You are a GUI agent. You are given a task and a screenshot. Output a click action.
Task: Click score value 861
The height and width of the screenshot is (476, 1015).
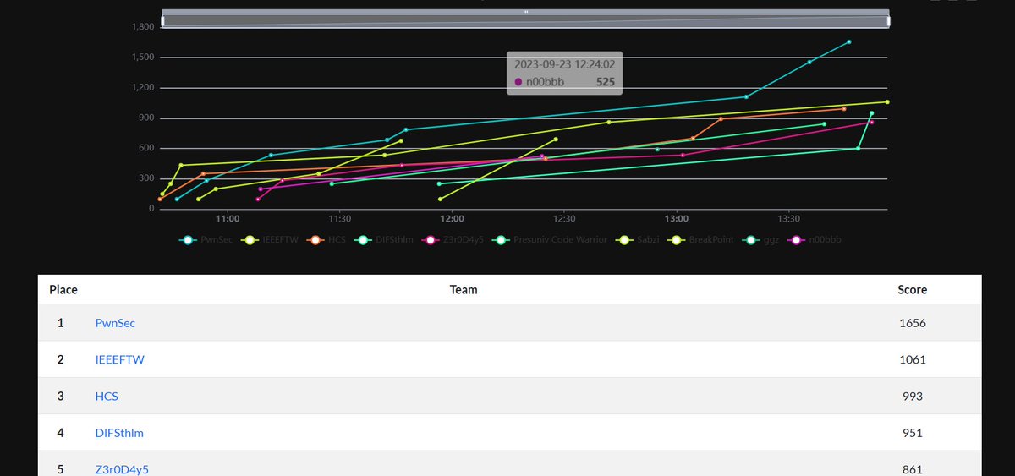tap(913, 469)
